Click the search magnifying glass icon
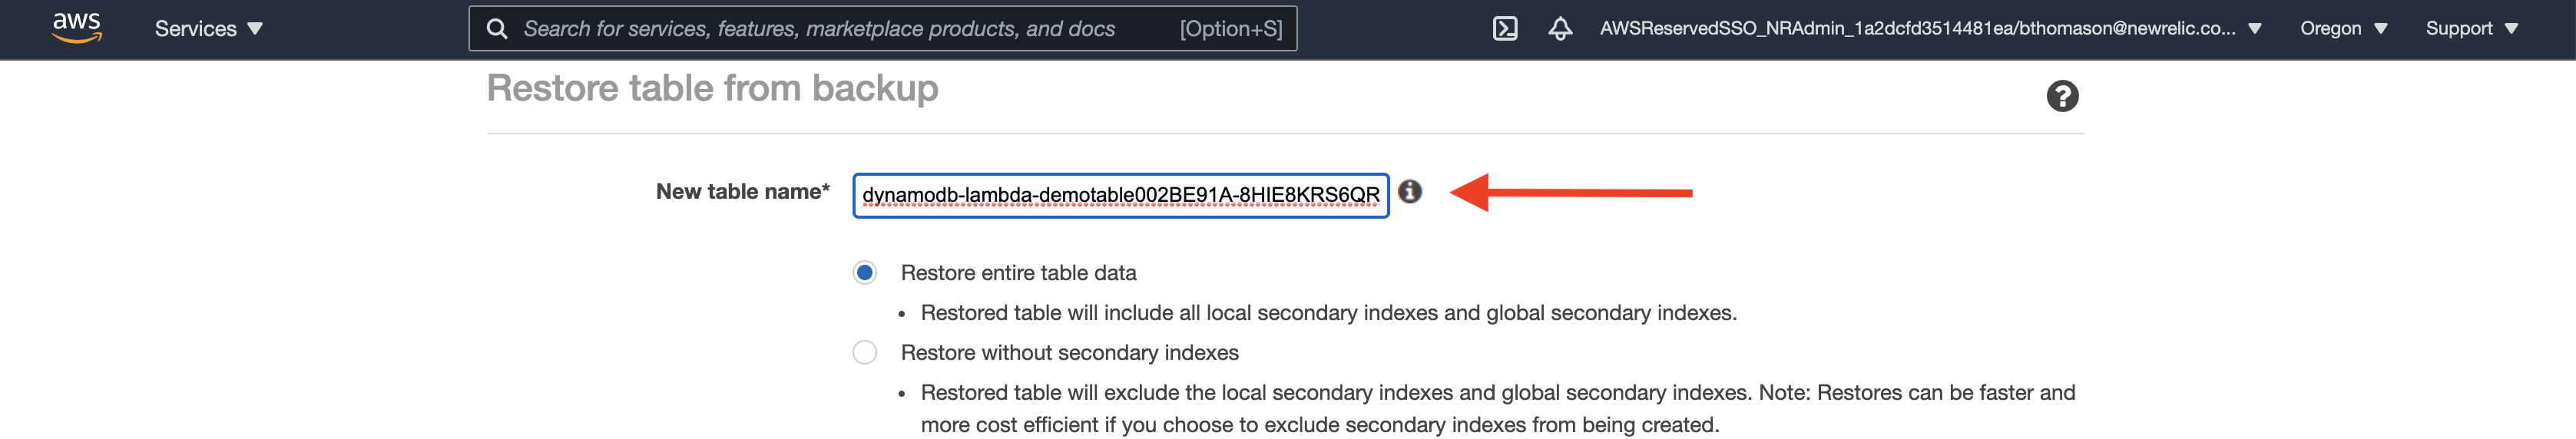Screen dimensions: 2576x439 pos(497,29)
